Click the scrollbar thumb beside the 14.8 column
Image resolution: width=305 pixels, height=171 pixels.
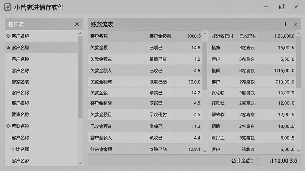(x=205, y=66)
